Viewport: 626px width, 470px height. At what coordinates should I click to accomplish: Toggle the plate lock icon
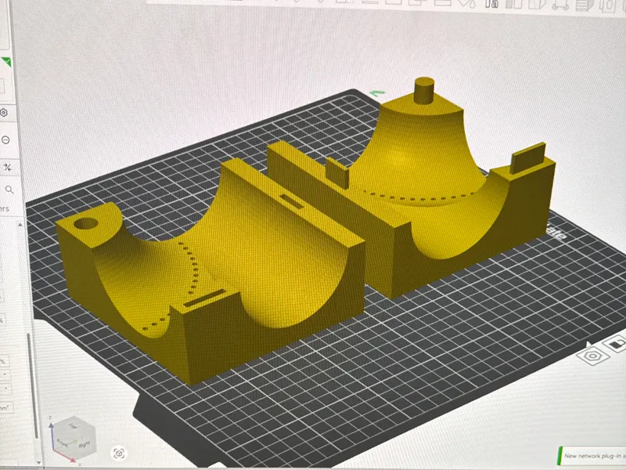tap(616, 343)
